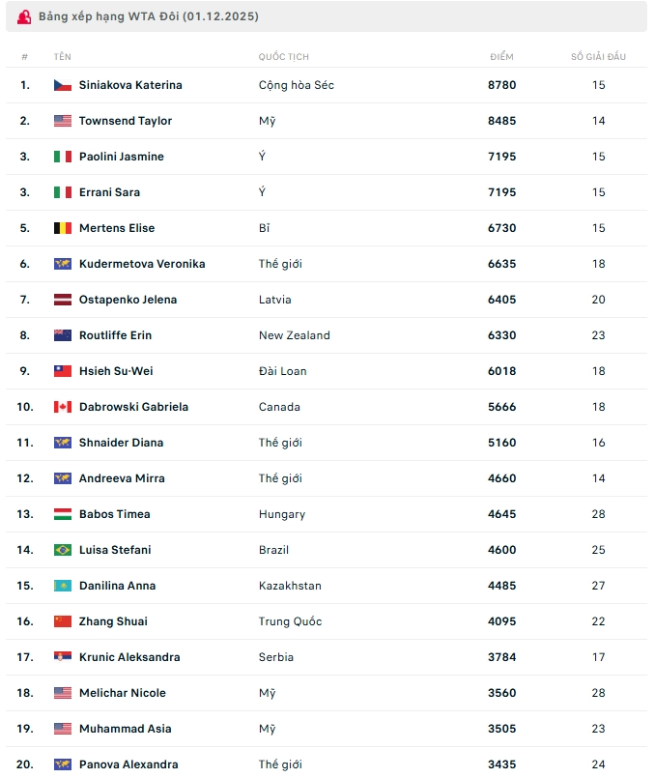The height and width of the screenshot is (778, 655).
Task: Open Townsend Taylor's player link
Action: tap(126, 121)
